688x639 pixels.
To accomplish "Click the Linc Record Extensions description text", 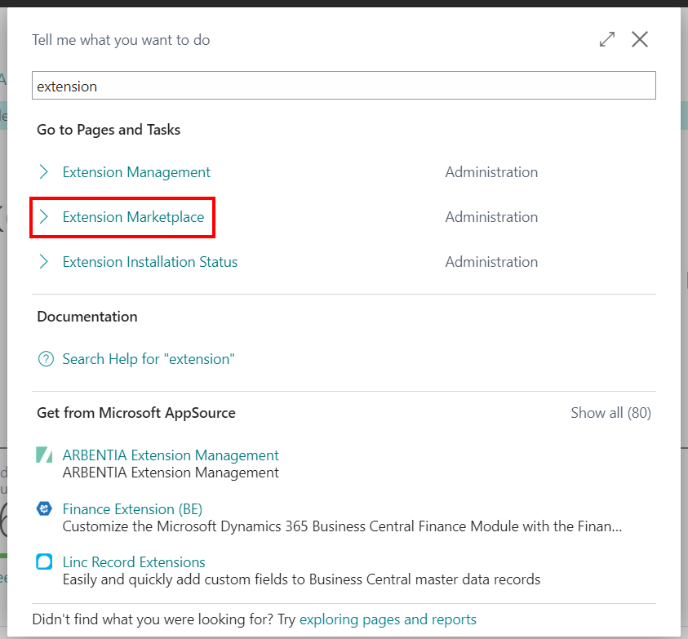I will pos(301,579).
